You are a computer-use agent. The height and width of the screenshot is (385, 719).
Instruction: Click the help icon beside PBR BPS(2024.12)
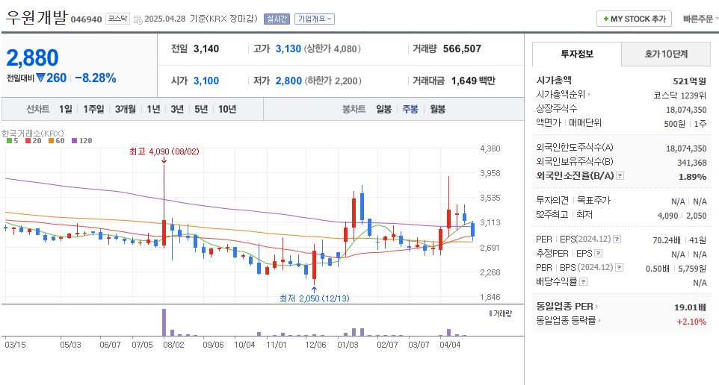(x=619, y=267)
